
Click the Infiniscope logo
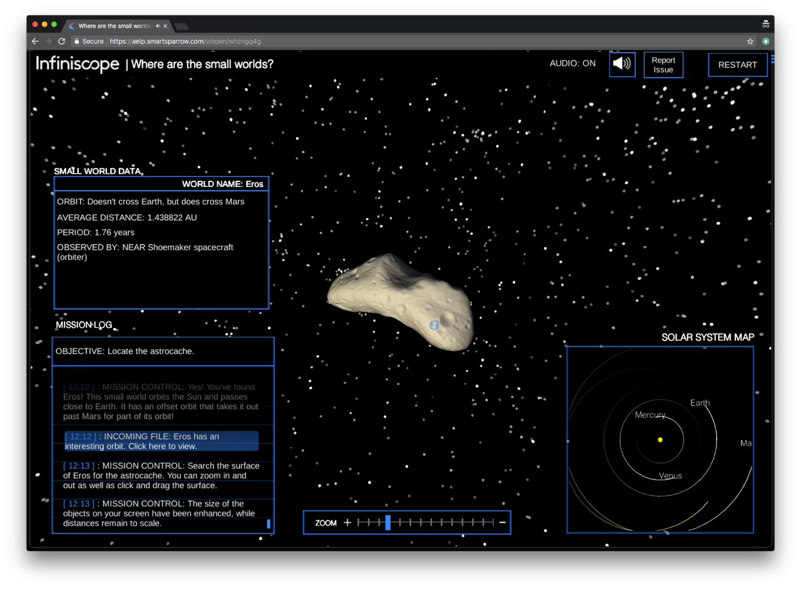click(x=78, y=63)
